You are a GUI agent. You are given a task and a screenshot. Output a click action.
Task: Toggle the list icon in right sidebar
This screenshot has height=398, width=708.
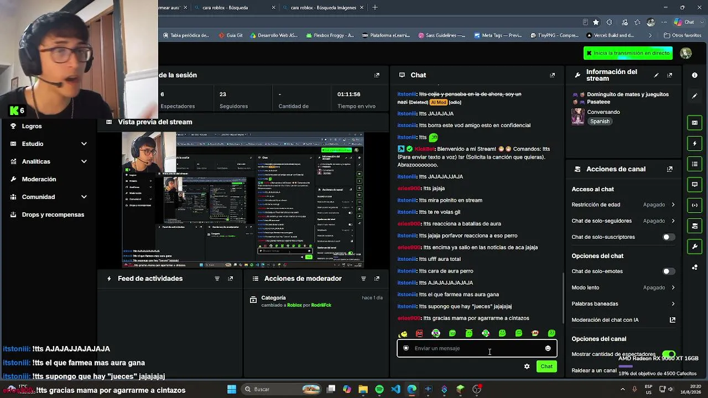tap(695, 164)
